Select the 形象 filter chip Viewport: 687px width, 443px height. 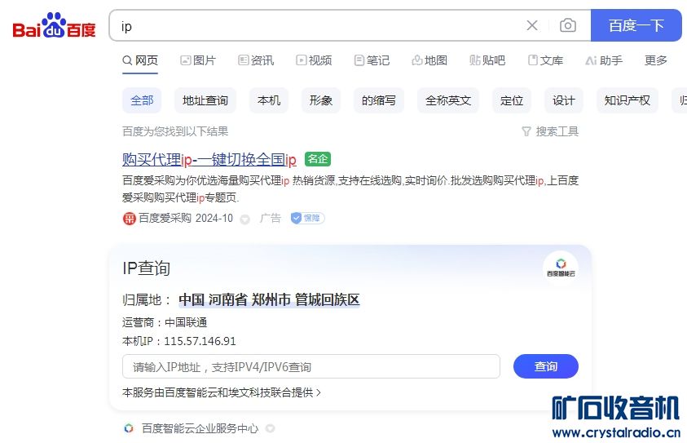(x=321, y=100)
